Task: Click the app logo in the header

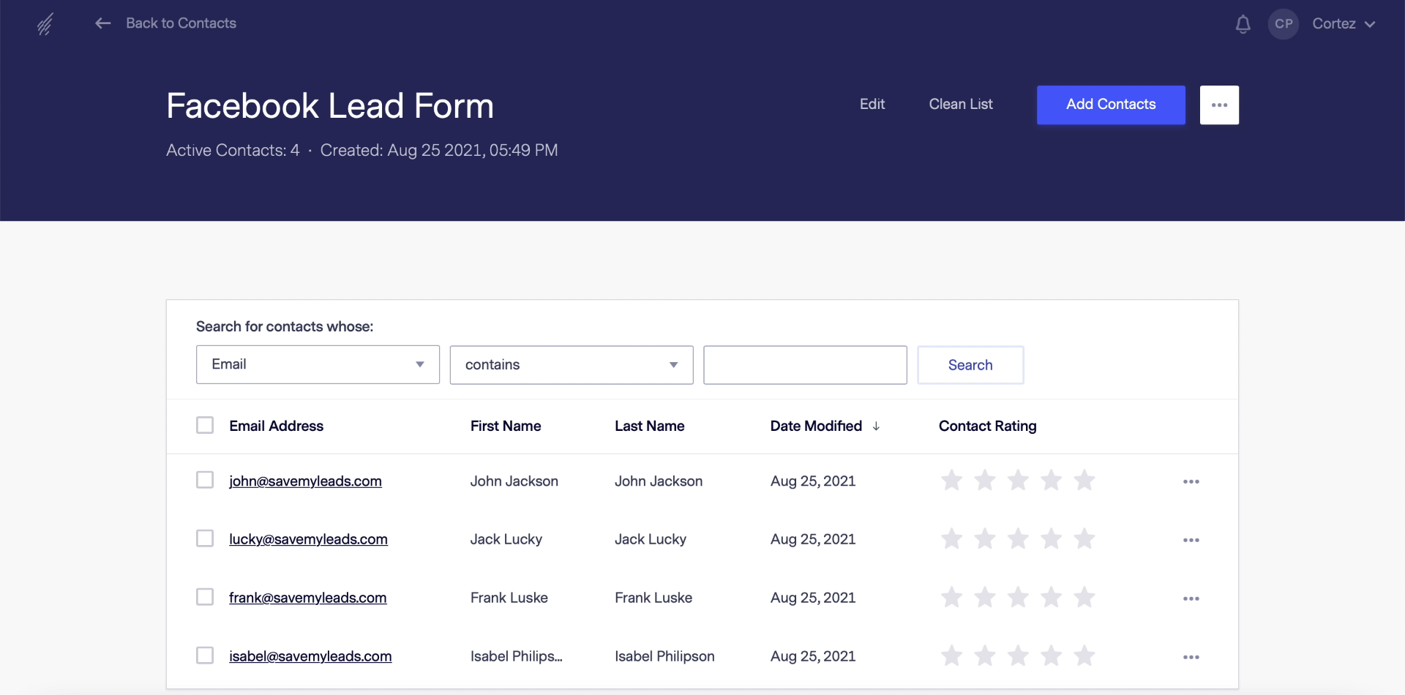Action: 45,24
